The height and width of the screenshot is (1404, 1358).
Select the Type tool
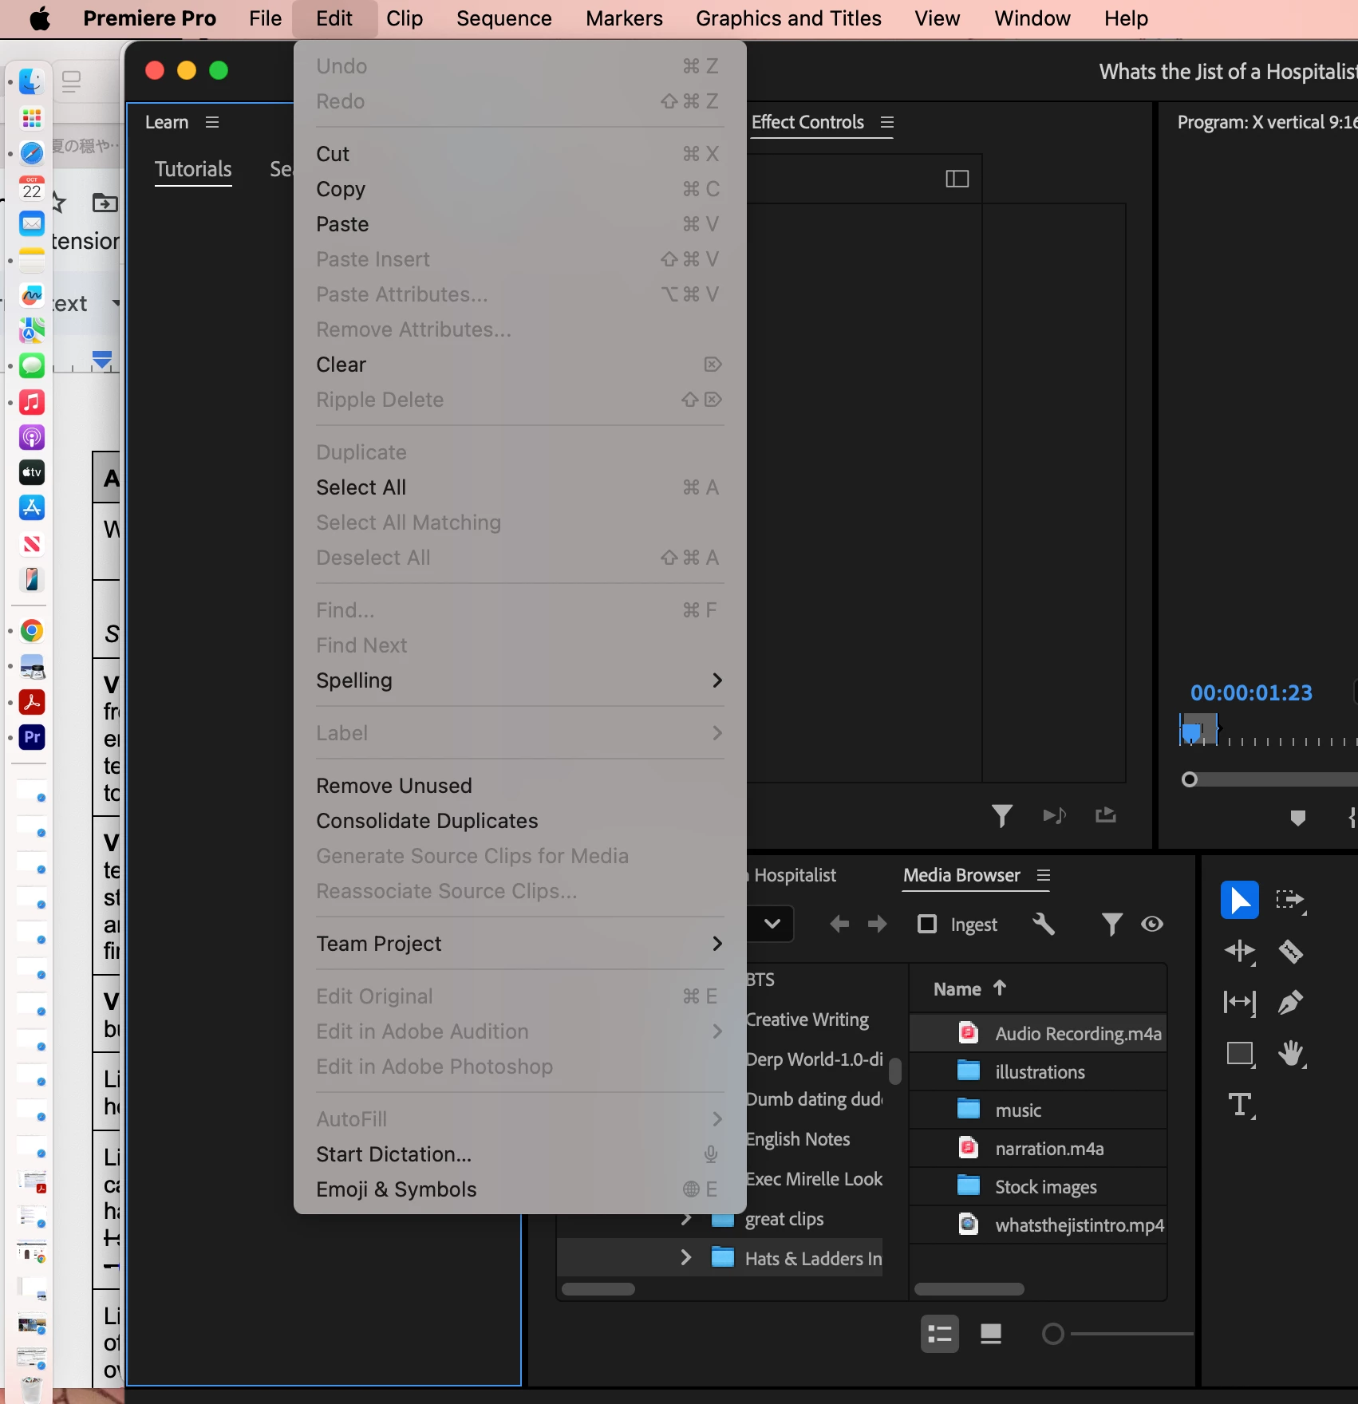pyautogui.click(x=1241, y=1105)
